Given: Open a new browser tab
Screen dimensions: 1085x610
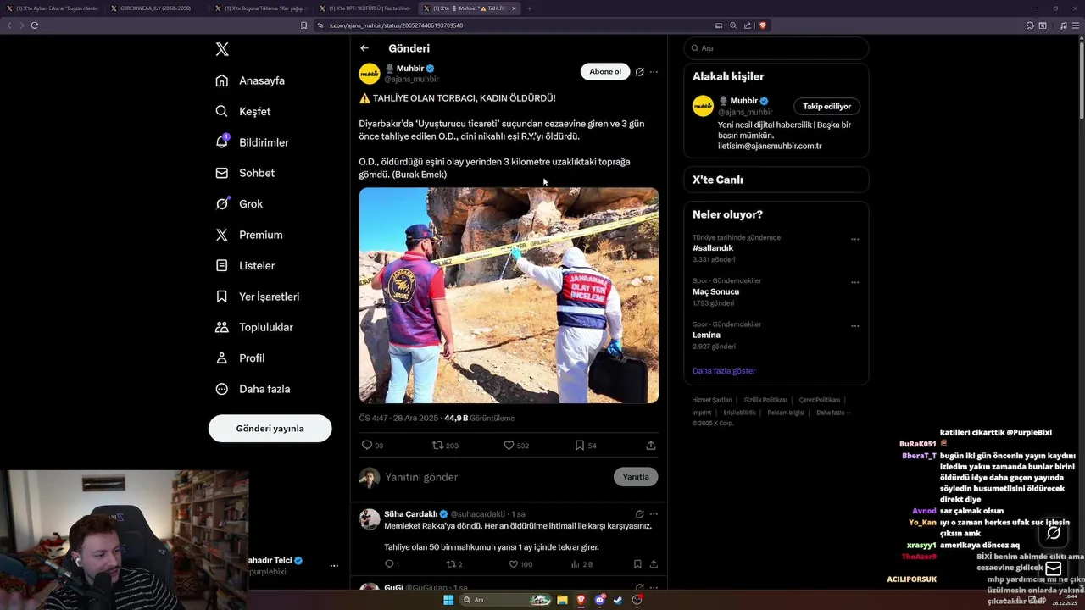Looking at the screenshot, I should 530,8.
